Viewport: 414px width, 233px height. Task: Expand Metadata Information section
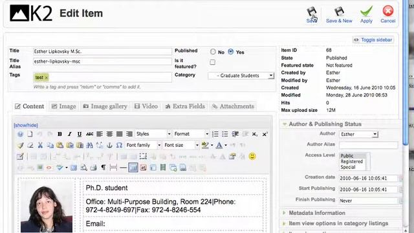coord(317,213)
